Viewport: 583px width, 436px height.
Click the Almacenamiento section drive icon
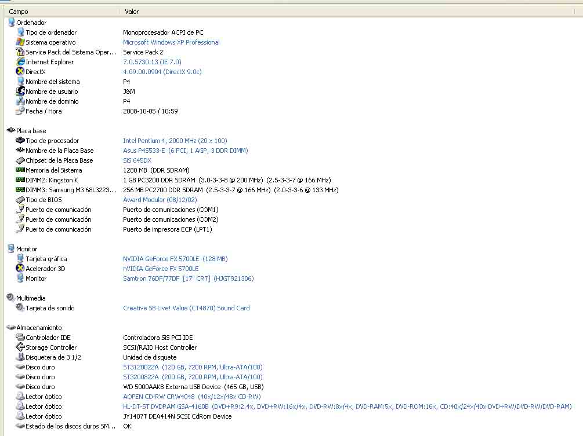pyautogui.click(x=11, y=327)
